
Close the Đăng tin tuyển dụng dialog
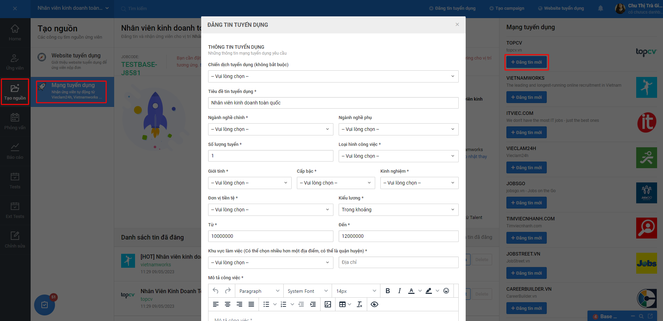[x=457, y=24]
